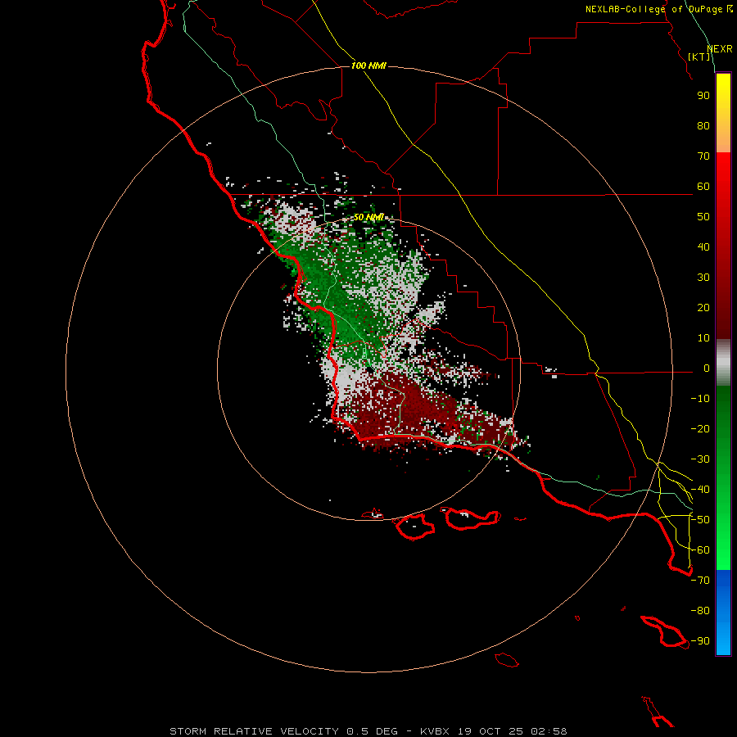Click the -90 value on the velocity scale
This screenshot has height=737, width=737.
click(700, 641)
